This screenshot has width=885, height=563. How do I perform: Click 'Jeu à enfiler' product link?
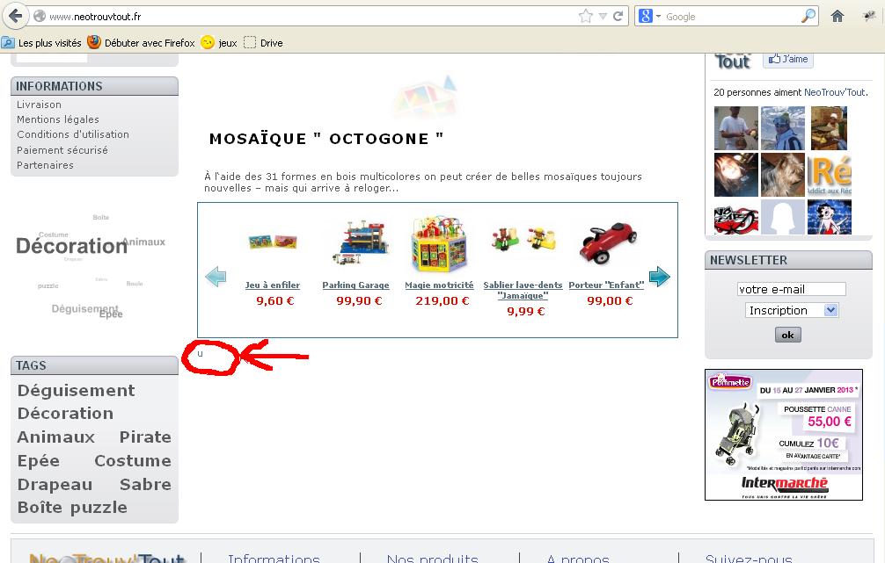pos(273,285)
